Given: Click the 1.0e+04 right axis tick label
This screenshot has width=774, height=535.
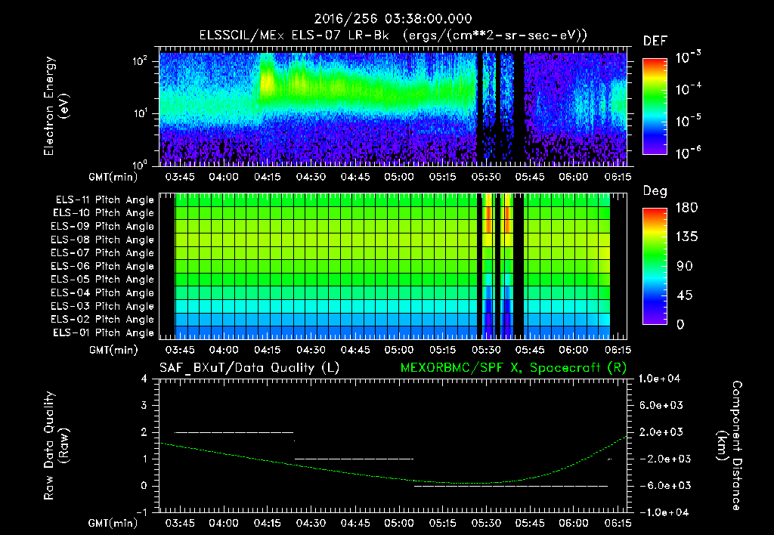Looking at the screenshot, I should tap(659, 379).
